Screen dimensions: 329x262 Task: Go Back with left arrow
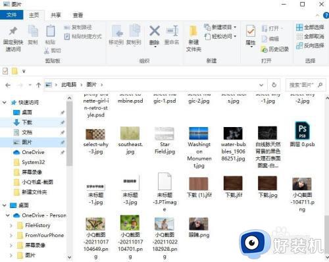[8, 85]
